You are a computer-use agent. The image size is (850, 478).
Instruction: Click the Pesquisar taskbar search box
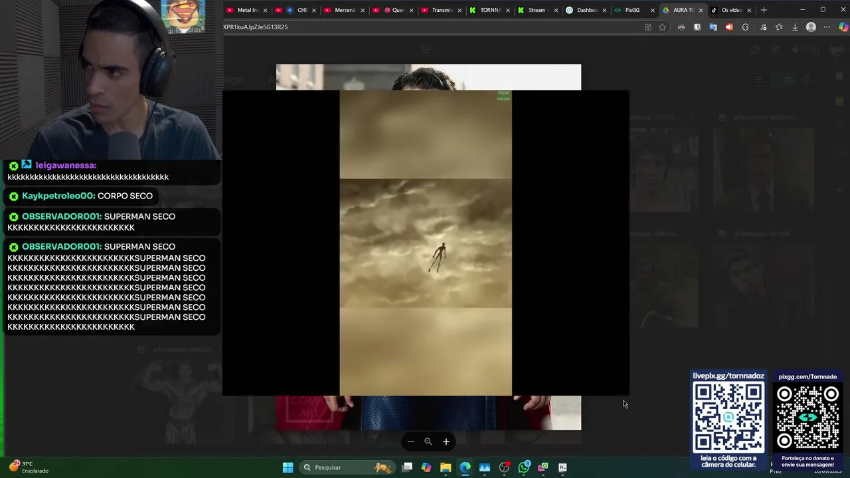tap(347, 467)
